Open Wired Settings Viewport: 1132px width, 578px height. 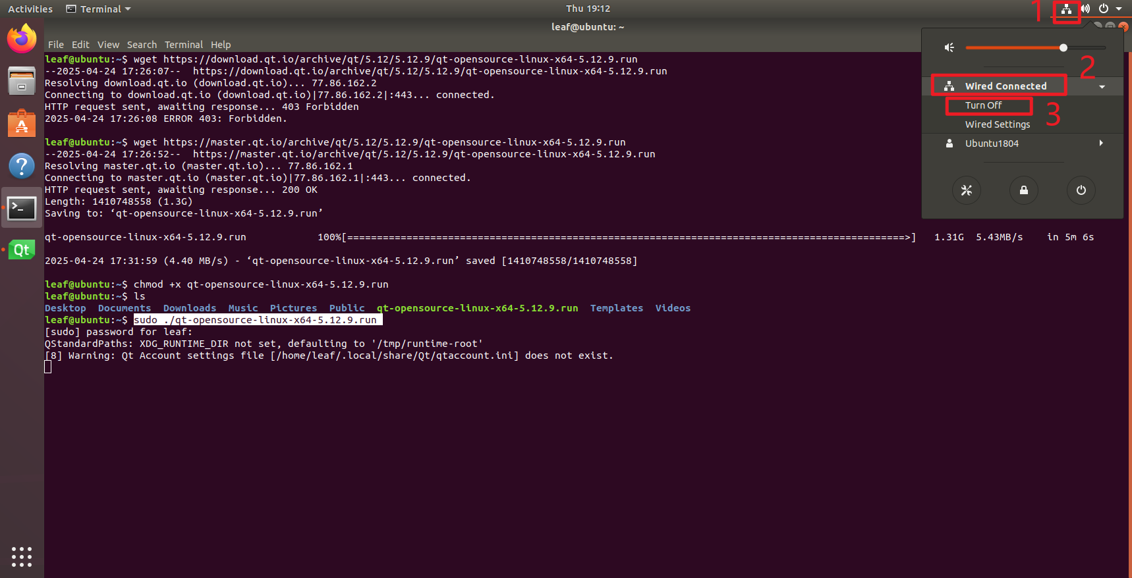(998, 124)
